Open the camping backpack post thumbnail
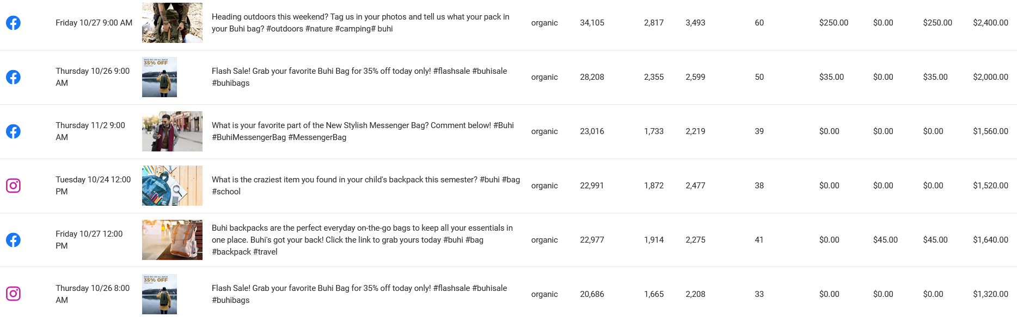This screenshot has height=317, width=1017. pos(172,23)
